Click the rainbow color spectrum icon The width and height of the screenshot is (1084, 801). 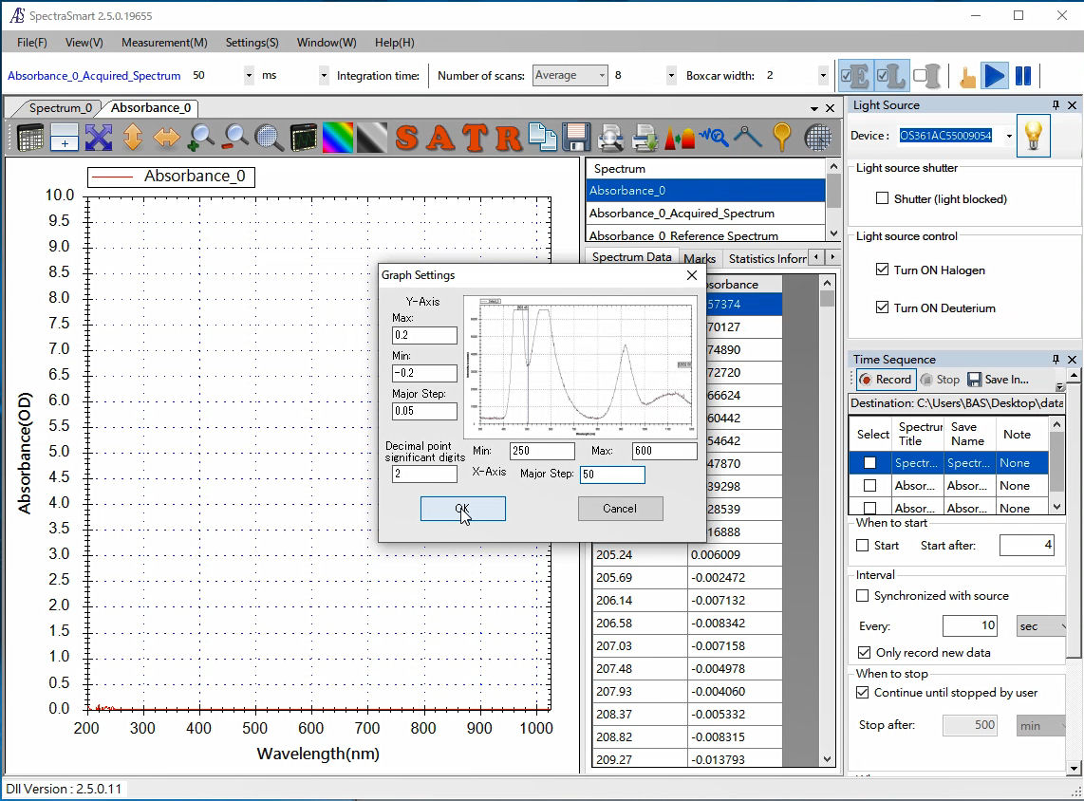pyautogui.click(x=337, y=138)
